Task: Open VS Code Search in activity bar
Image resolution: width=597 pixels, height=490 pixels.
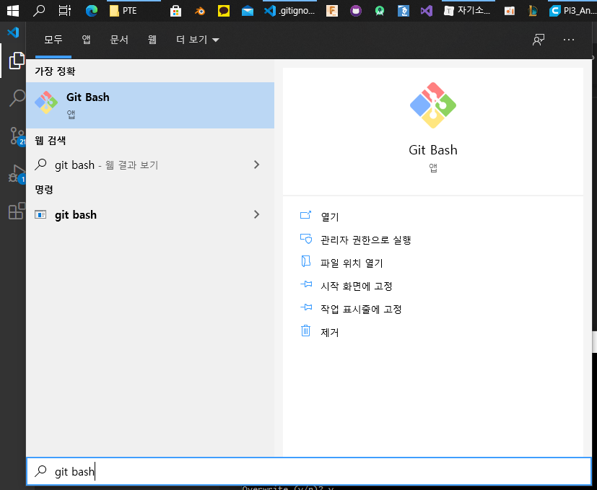Action: (17, 98)
